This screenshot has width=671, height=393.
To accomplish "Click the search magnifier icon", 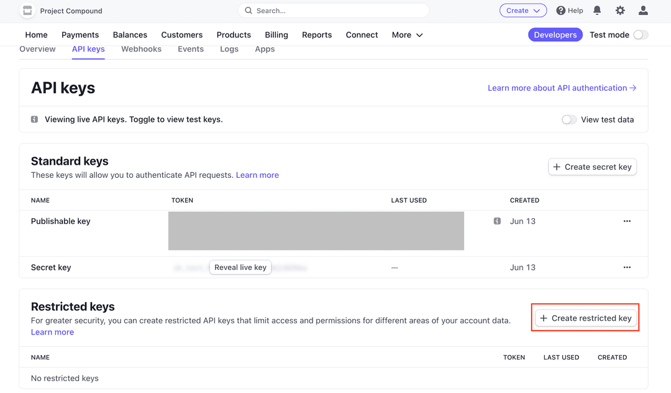I will click(x=248, y=11).
